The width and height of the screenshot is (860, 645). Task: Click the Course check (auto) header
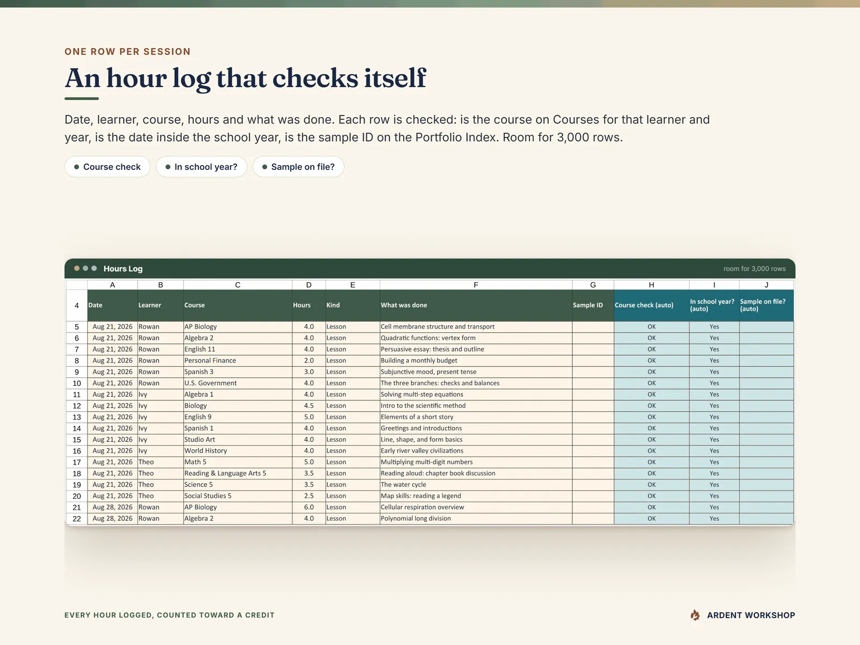click(x=651, y=305)
